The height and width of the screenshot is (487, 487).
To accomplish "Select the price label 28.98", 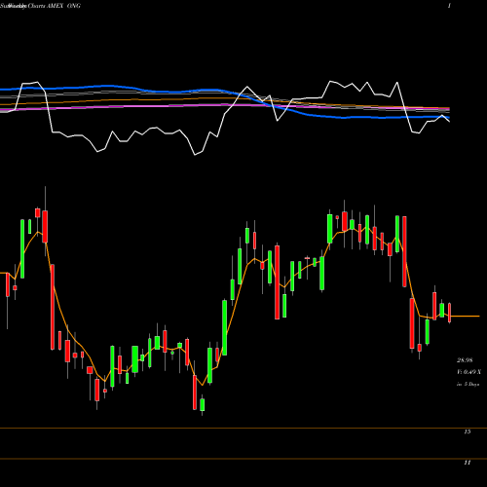I will (465, 360).
